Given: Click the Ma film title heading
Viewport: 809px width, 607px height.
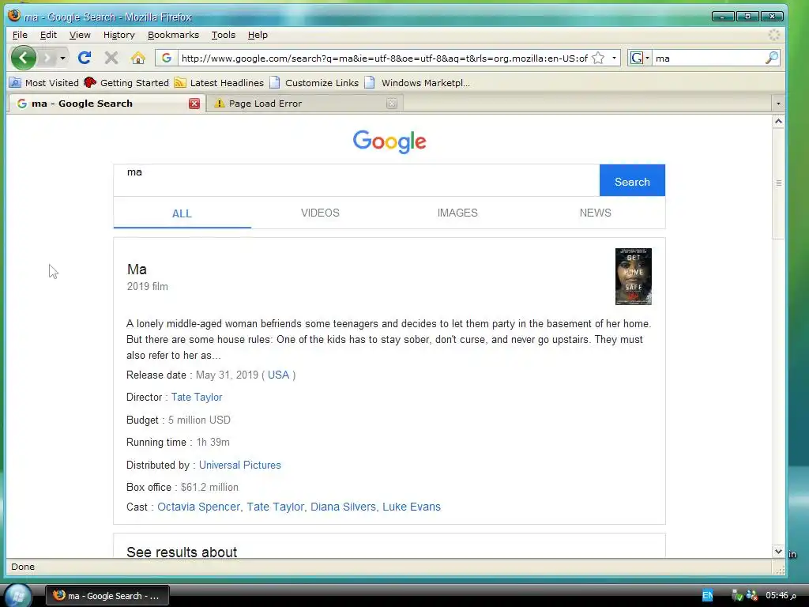Looking at the screenshot, I should pyautogui.click(x=137, y=270).
